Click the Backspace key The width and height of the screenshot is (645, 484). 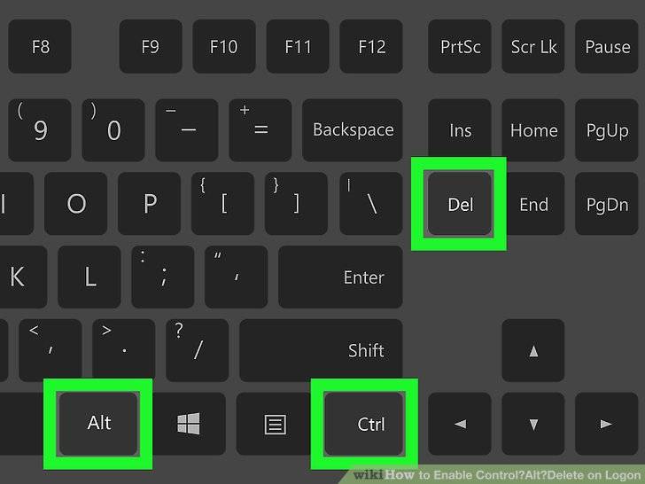(x=353, y=130)
